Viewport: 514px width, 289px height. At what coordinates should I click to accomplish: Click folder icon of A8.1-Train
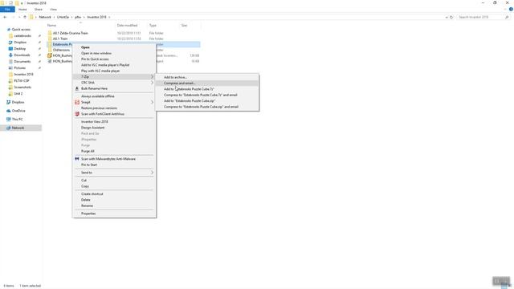pyautogui.click(x=50, y=39)
